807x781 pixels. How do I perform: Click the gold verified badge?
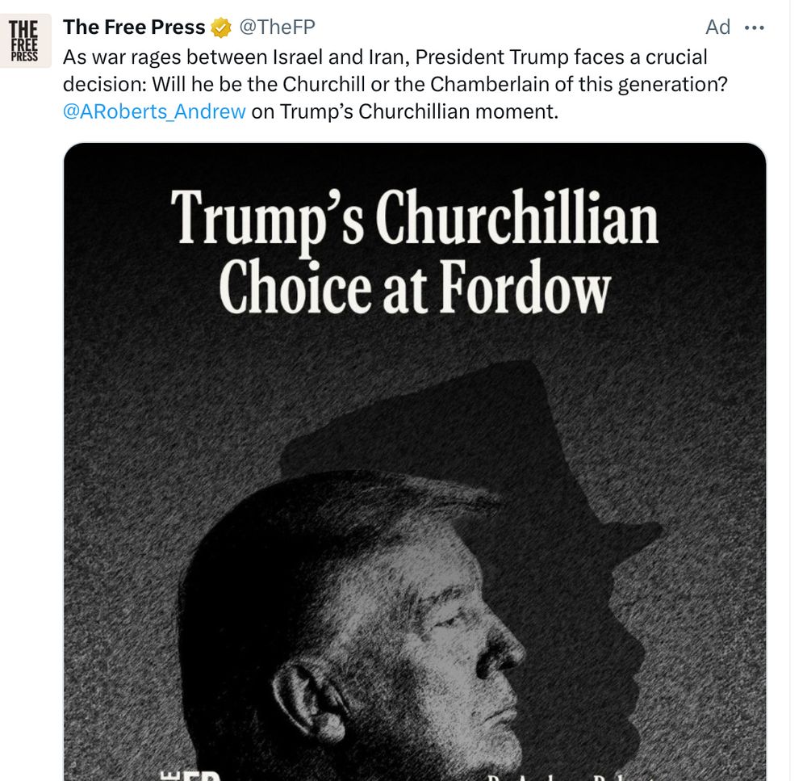[220, 28]
